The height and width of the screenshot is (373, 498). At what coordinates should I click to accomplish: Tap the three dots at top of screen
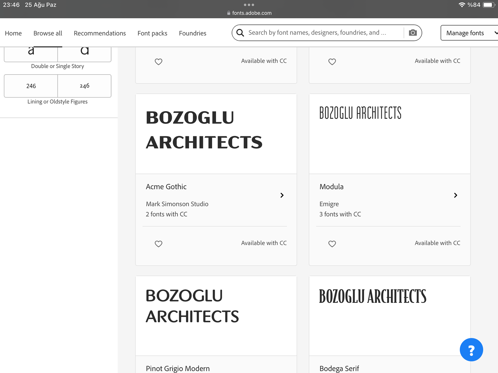pyautogui.click(x=249, y=5)
